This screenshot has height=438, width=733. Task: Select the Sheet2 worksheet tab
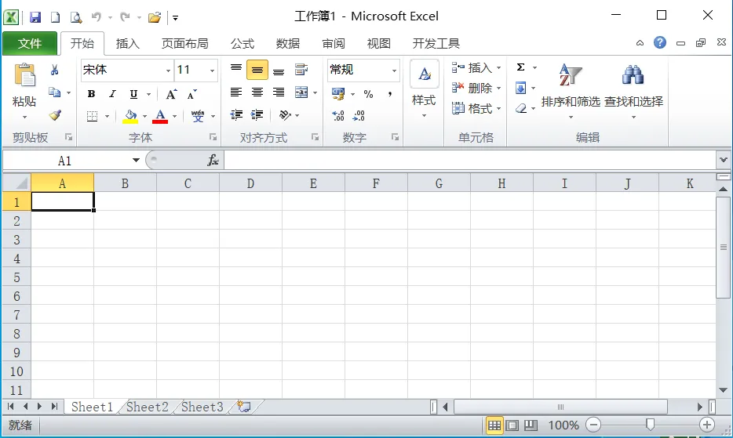click(x=147, y=407)
